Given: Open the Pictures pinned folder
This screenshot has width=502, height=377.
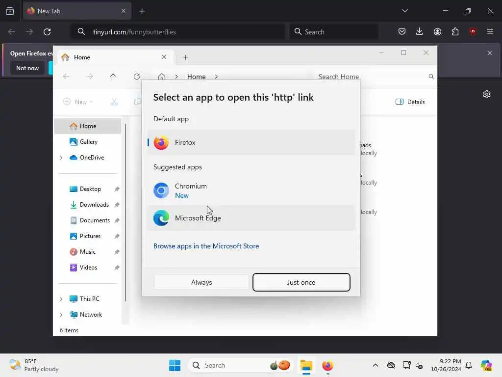Looking at the screenshot, I should click(88, 236).
